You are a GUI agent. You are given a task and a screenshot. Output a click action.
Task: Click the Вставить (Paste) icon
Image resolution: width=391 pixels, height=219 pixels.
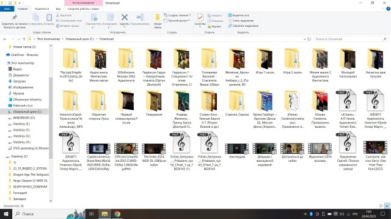[49, 18]
